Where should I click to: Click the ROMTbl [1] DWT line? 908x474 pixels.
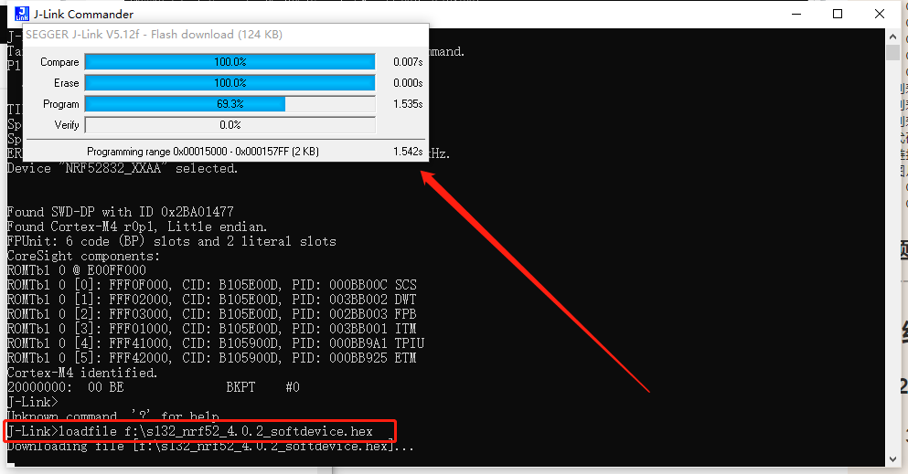point(212,300)
